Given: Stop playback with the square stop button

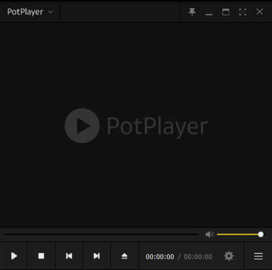Looking at the screenshot, I should 41,256.
